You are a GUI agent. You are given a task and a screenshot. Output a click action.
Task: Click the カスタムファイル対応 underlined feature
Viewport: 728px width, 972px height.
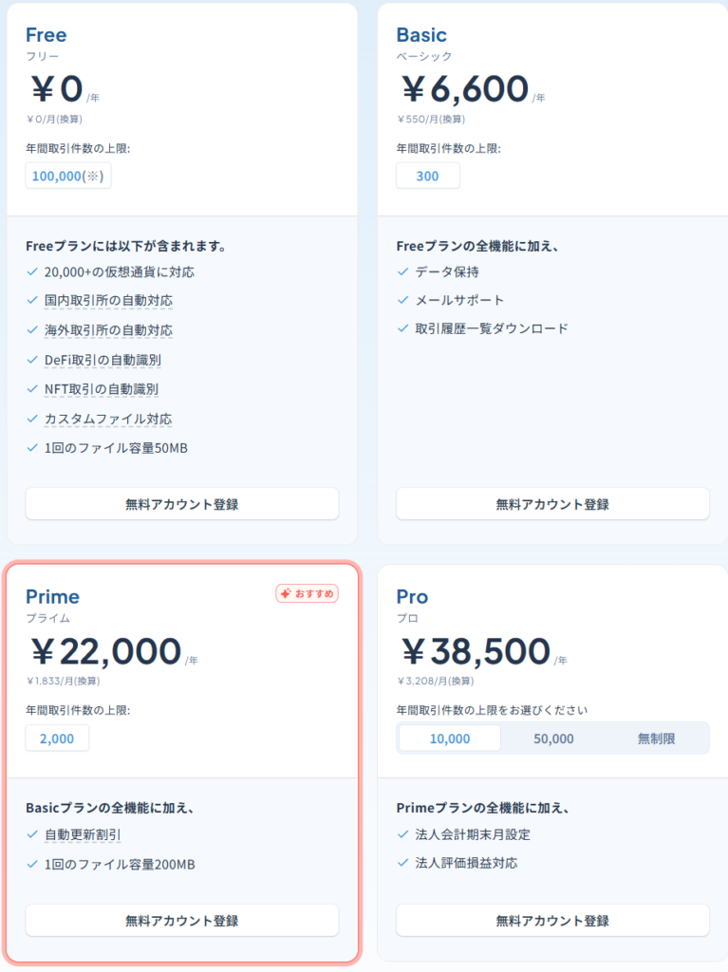click(x=108, y=419)
